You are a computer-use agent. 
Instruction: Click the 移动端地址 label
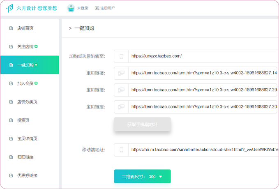click(94, 150)
